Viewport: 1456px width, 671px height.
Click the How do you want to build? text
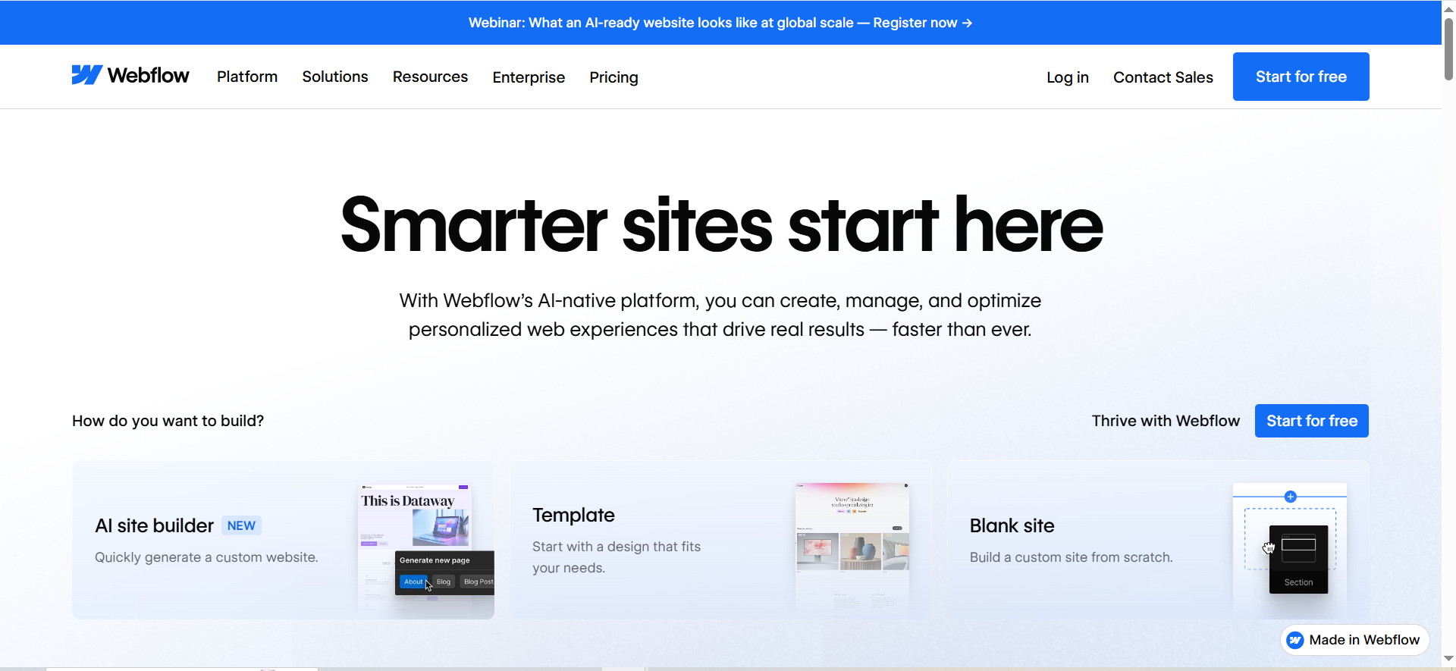click(168, 421)
